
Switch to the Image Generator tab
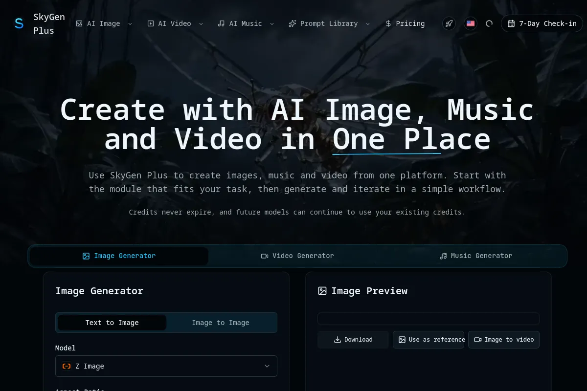pos(119,256)
